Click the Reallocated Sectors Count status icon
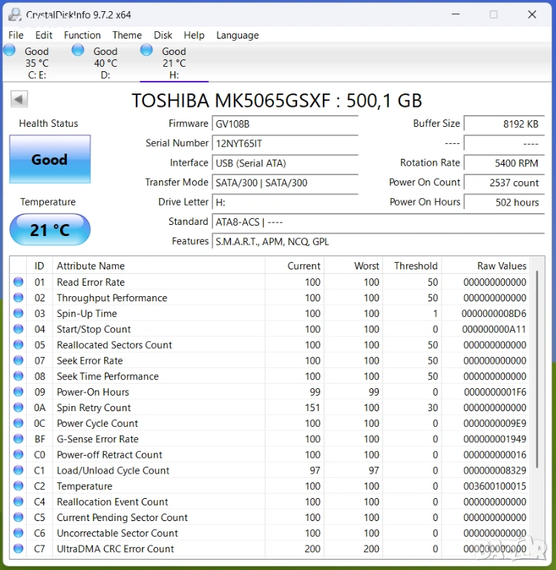 pos(19,345)
